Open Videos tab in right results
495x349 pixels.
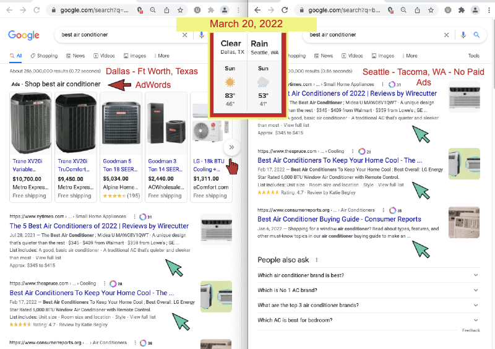click(x=352, y=56)
